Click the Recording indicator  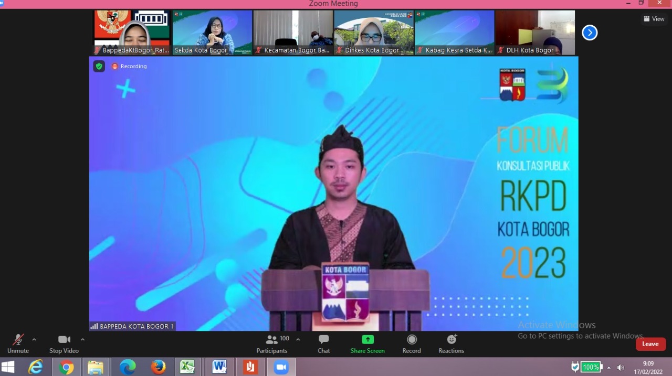129,67
